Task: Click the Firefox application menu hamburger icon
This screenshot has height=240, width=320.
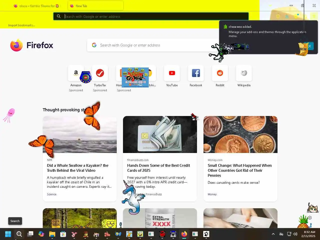Action: tap(314, 16)
